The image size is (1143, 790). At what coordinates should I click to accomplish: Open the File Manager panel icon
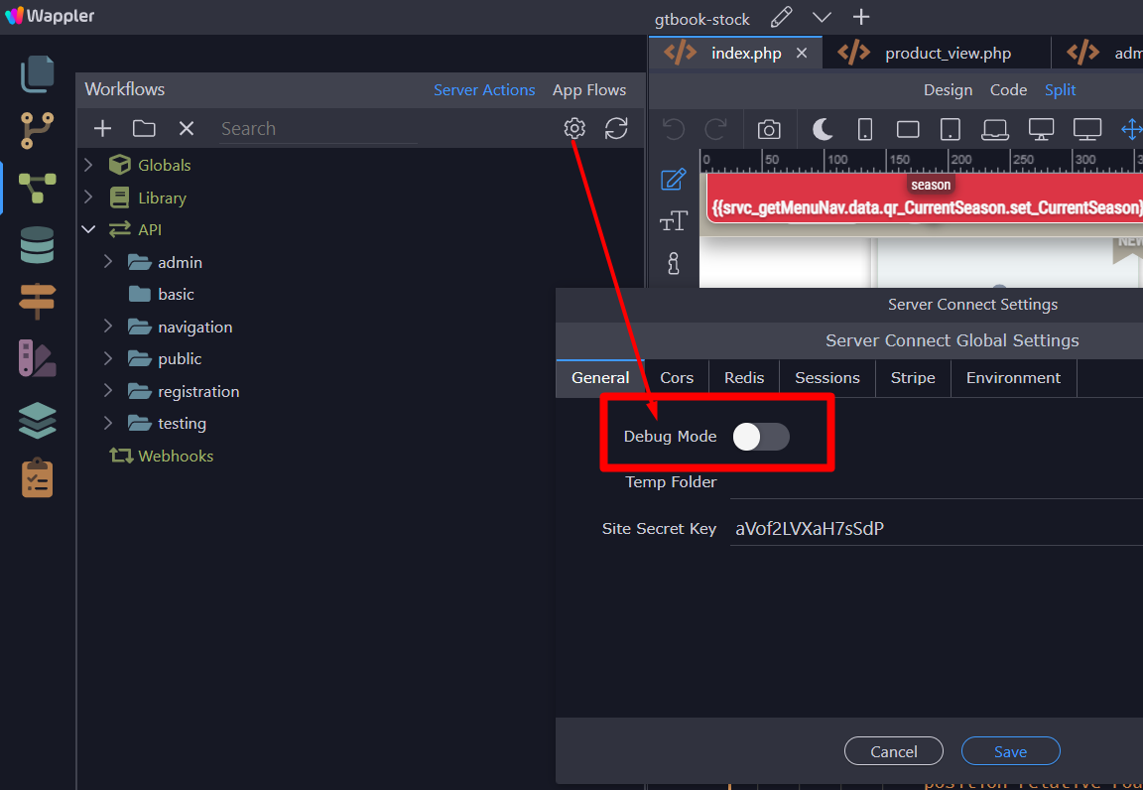(x=37, y=74)
